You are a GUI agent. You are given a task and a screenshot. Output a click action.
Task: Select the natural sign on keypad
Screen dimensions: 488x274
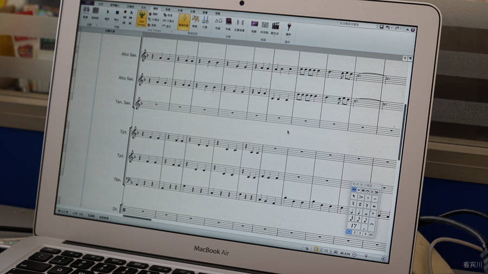[353, 204]
